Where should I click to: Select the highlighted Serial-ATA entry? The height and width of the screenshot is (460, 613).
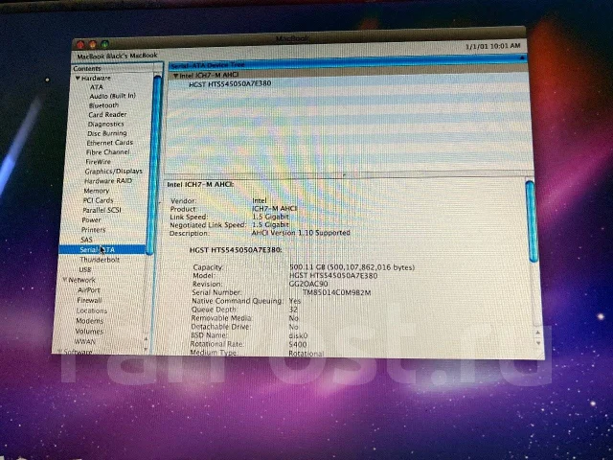click(102, 249)
